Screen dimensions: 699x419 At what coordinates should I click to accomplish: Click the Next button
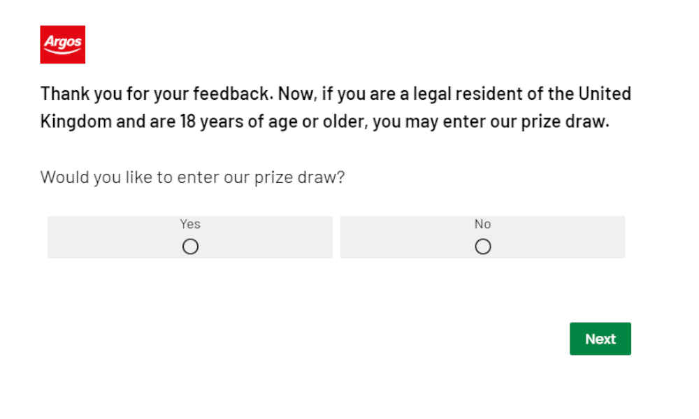(x=600, y=339)
